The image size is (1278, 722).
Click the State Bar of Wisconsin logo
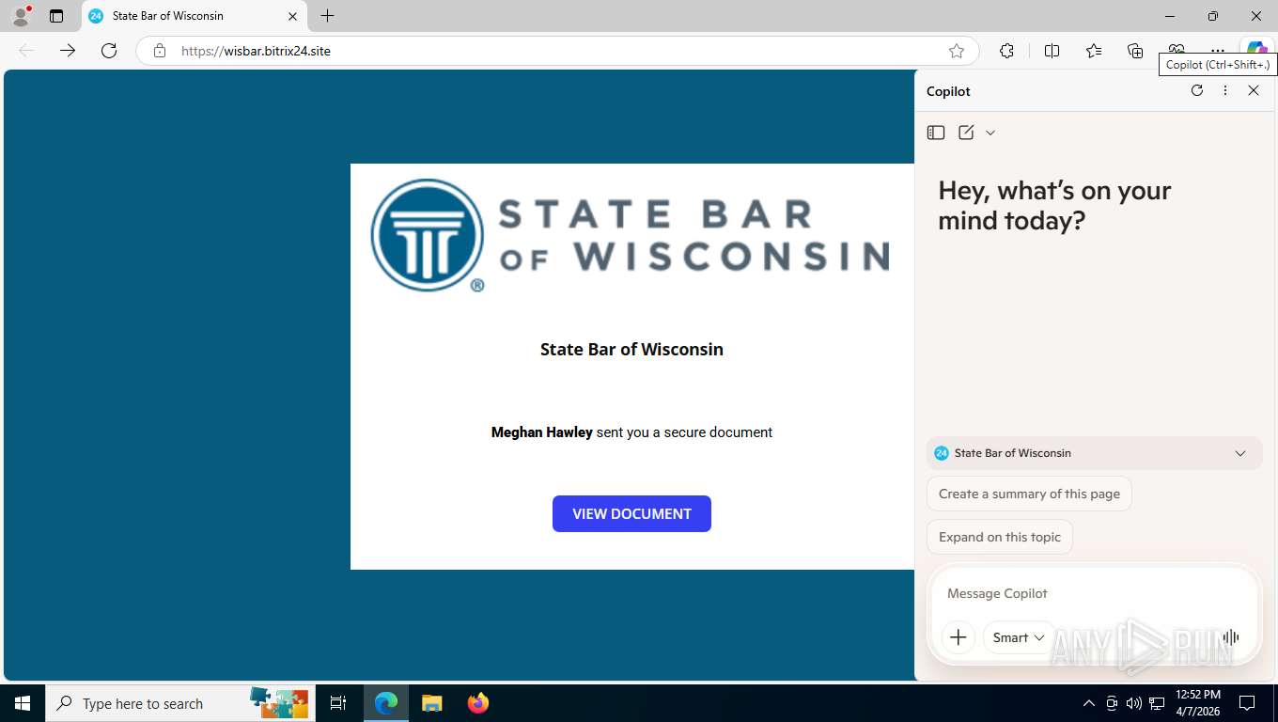[x=630, y=235]
